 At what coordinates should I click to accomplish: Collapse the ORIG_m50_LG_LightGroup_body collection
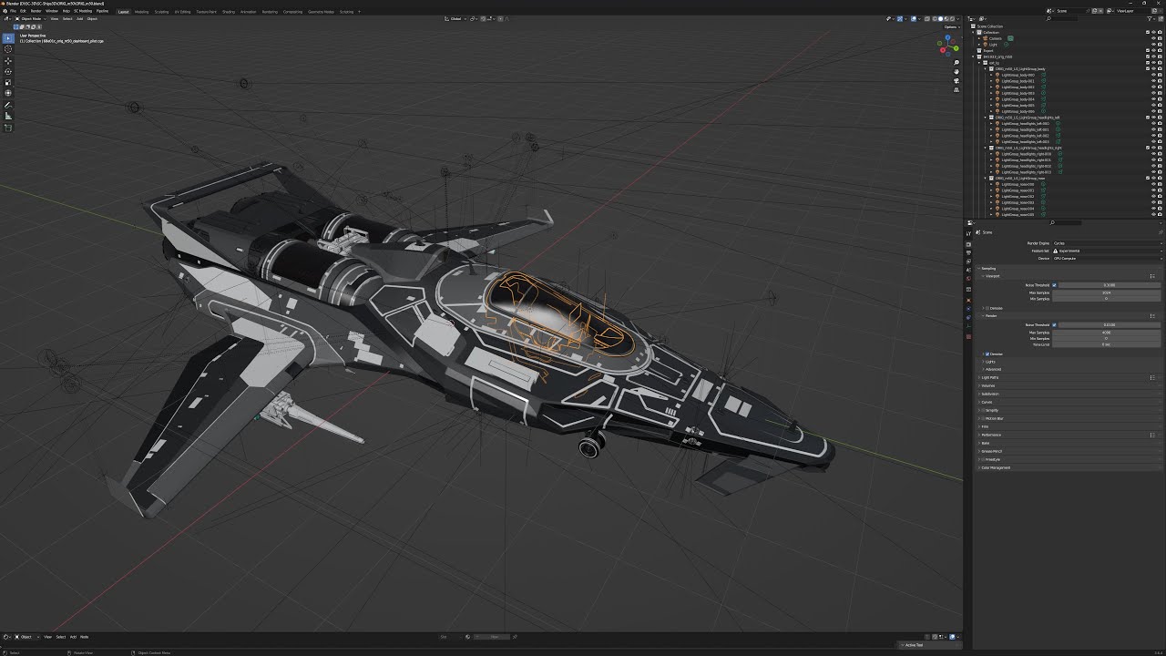click(985, 68)
